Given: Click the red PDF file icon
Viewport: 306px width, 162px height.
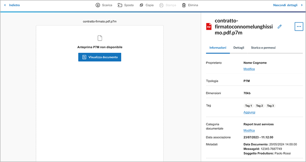Looking at the screenshot, I should point(209,26).
